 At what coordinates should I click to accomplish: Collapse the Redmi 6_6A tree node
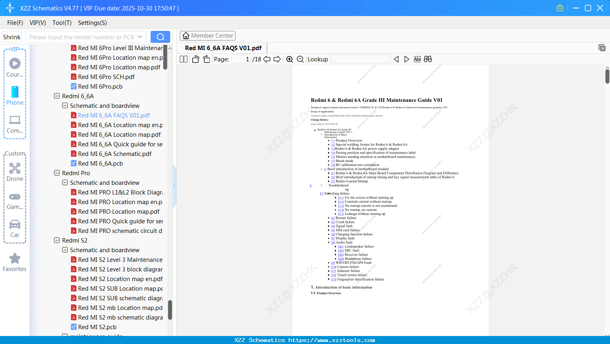click(x=57, y=96)
